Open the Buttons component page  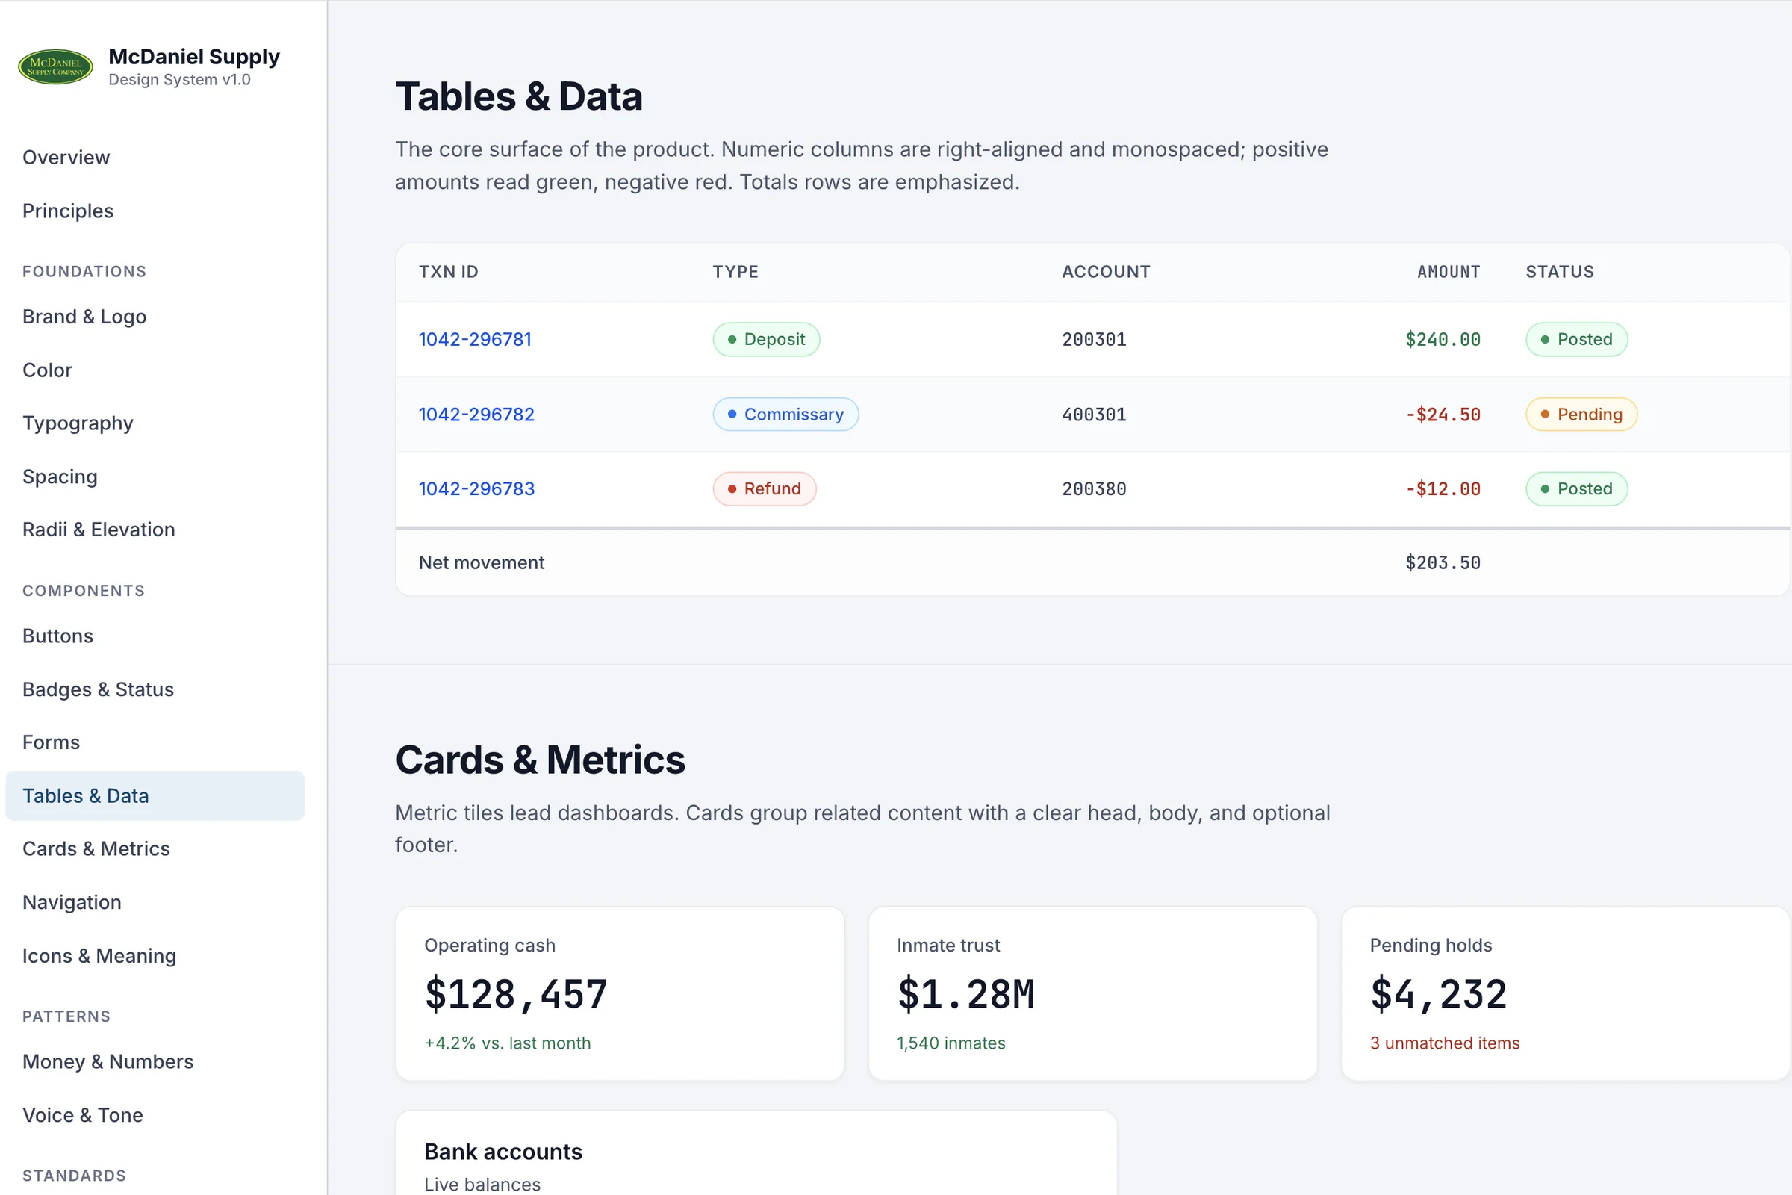click(58, 636)
